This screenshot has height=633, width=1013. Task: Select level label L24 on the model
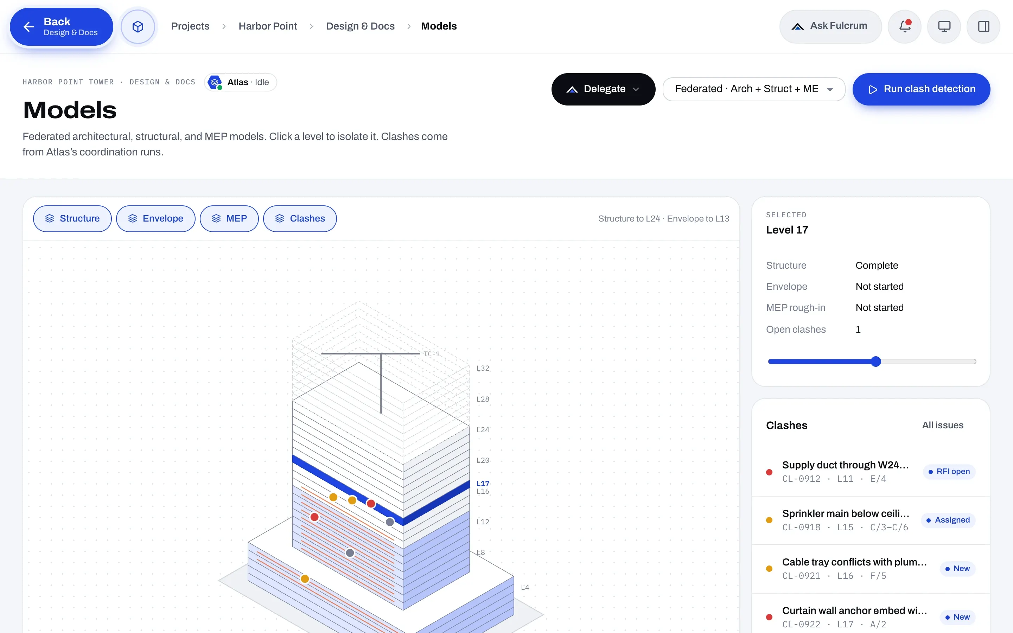pyautogui.click(x=483, y=429)
